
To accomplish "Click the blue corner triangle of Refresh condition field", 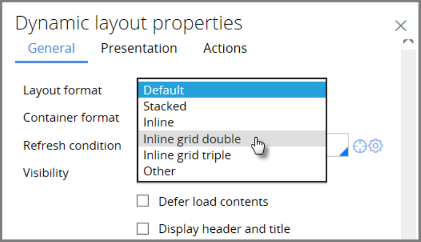I will tap(344, 152).
